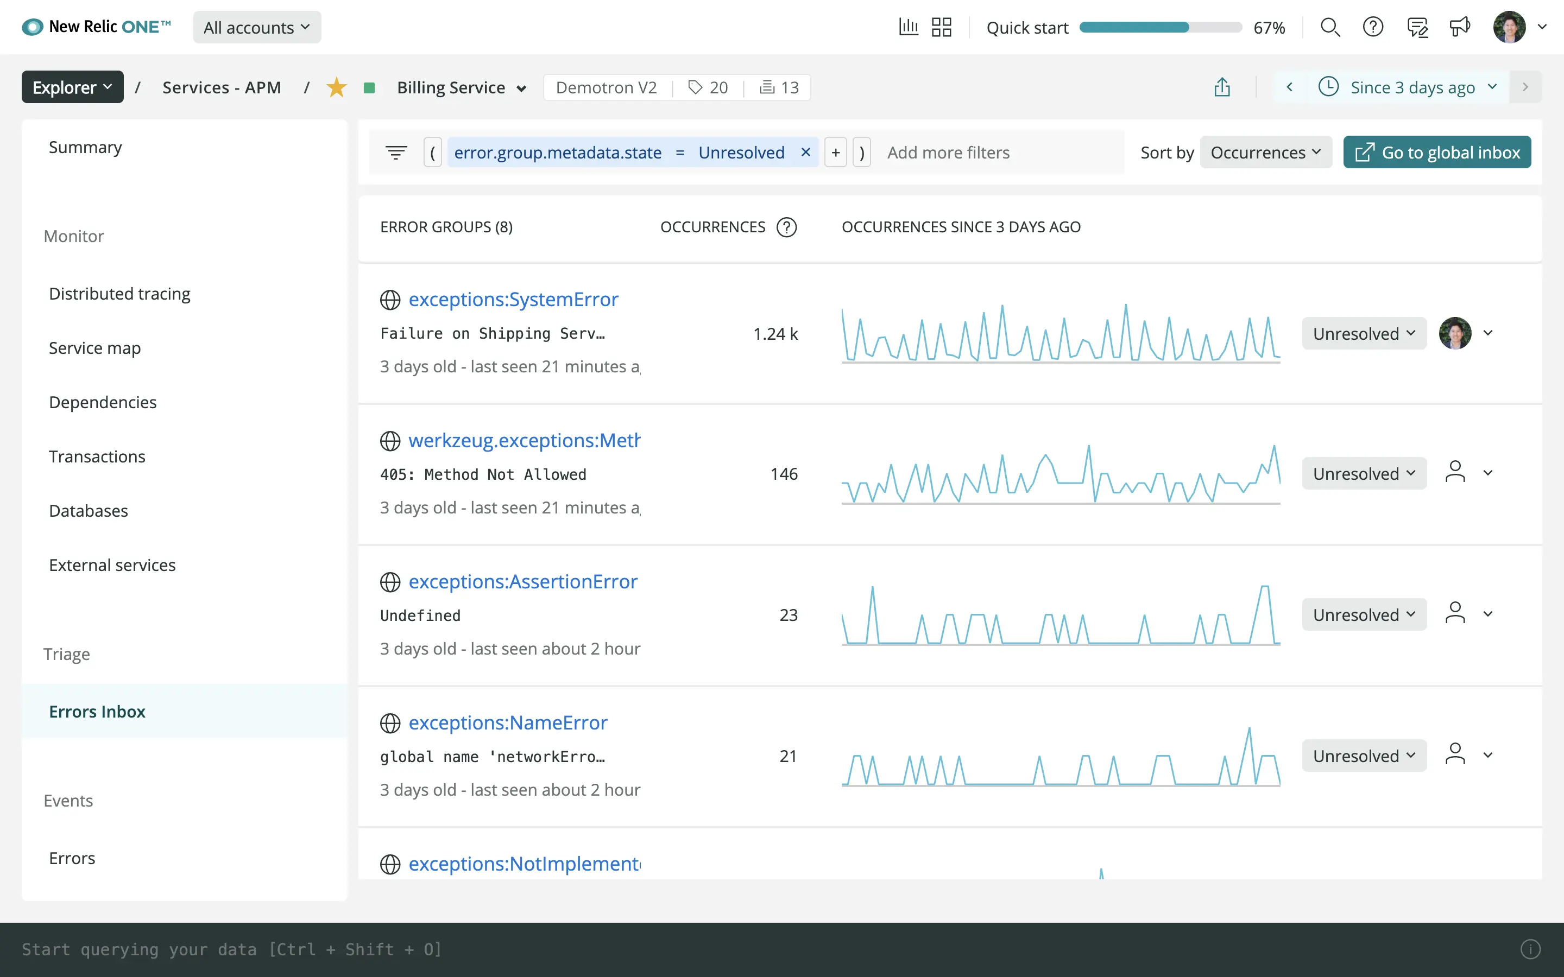Assign user on AssertionError row
Image resolution: width=1564 pixels, height=977 pixels.
(1455, 613)
